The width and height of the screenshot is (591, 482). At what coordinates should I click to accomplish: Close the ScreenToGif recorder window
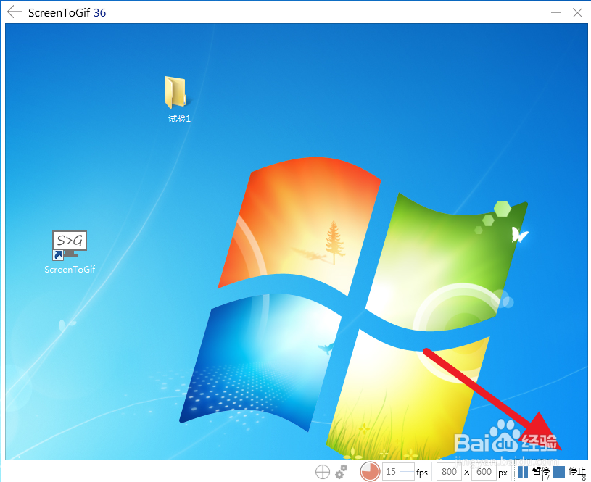(577, 12)
